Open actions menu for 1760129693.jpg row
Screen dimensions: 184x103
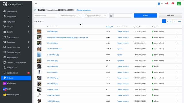point(177,31)
